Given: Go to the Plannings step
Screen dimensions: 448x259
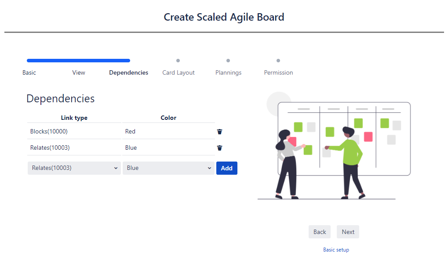Looking at the screenshot, I should point(228,73).
